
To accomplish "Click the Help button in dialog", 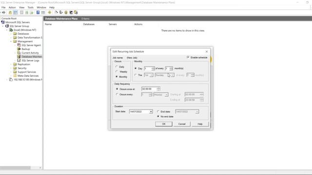I will point(200,124).
